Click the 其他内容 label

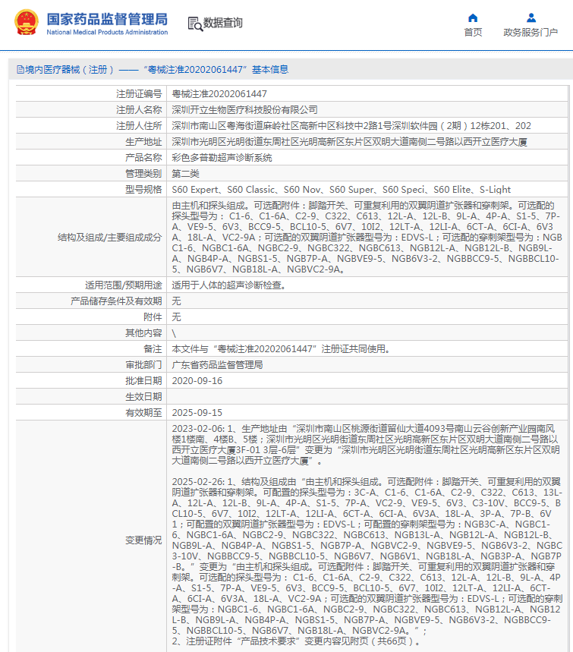[143, 333]
